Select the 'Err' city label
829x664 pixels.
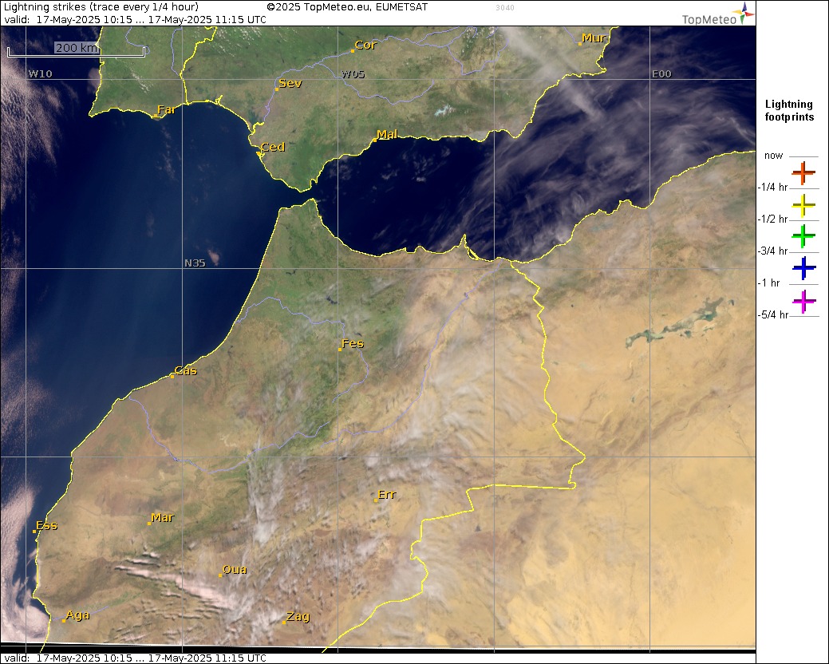pos(387,495)
